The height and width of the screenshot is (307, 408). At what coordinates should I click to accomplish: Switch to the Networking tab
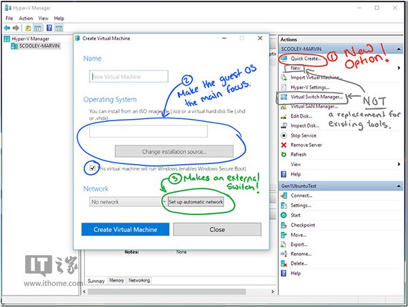pyautogui.click(x=139, y=280)
